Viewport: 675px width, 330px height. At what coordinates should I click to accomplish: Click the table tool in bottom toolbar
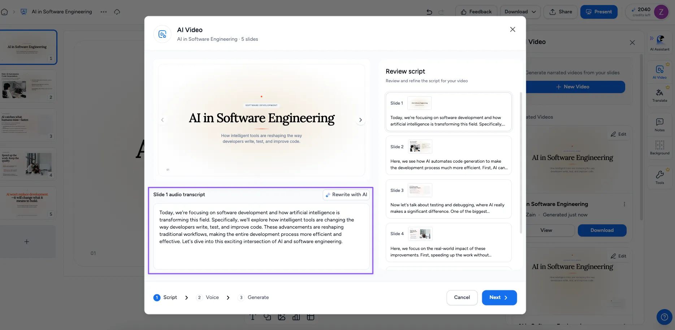(311, 317)
